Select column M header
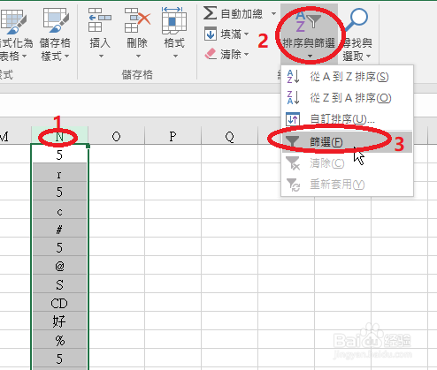This screenshot has width=437, height=370. 15,136
